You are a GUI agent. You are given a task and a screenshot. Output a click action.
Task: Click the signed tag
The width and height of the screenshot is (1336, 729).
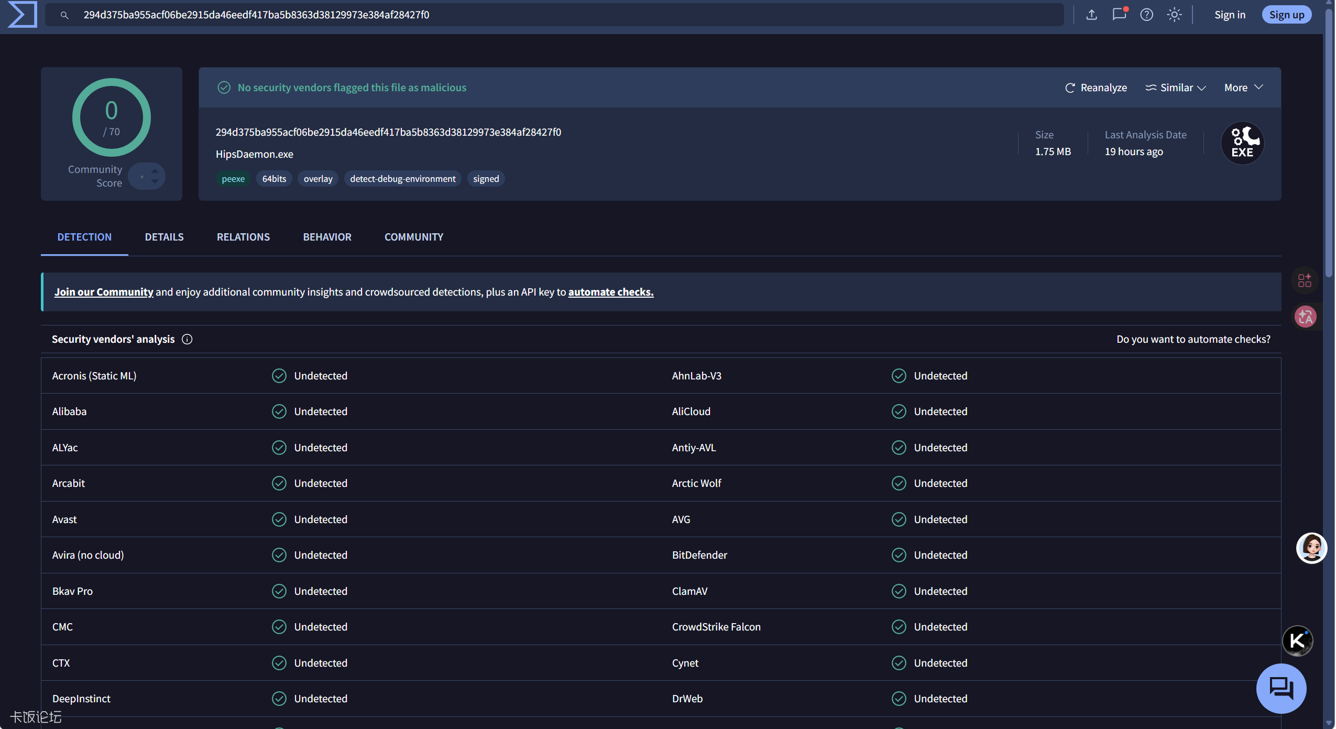tap(486, 179)
